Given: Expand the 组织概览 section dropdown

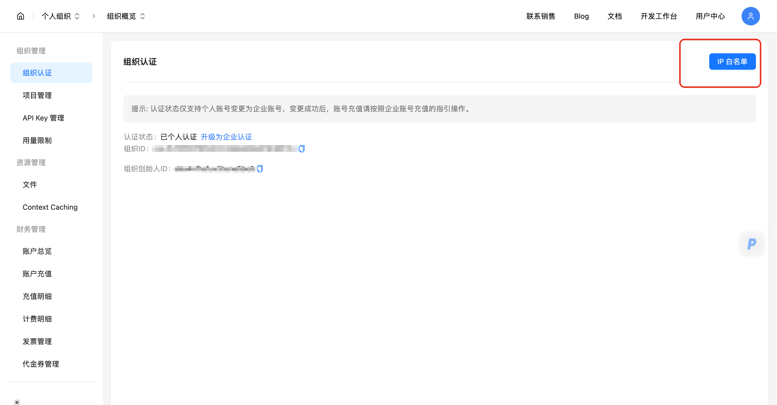Looking at the screenshot, I should [x=126, y=16].
